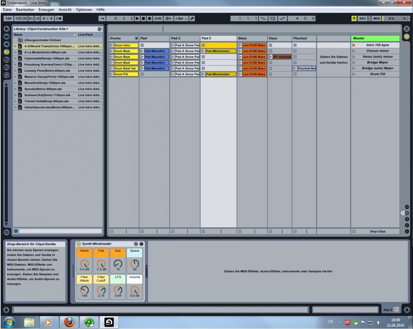The height and width of the screenshot is (329, 413).
Task: Toggle the Computer MIDI Keyboard icon
Action: click(x=354, y=19)
